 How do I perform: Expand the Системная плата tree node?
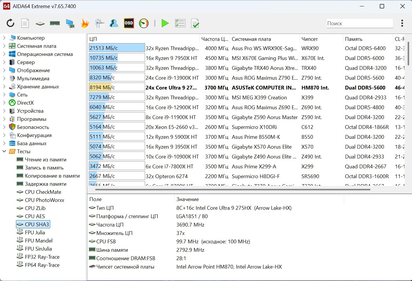[x=4, y=46]
